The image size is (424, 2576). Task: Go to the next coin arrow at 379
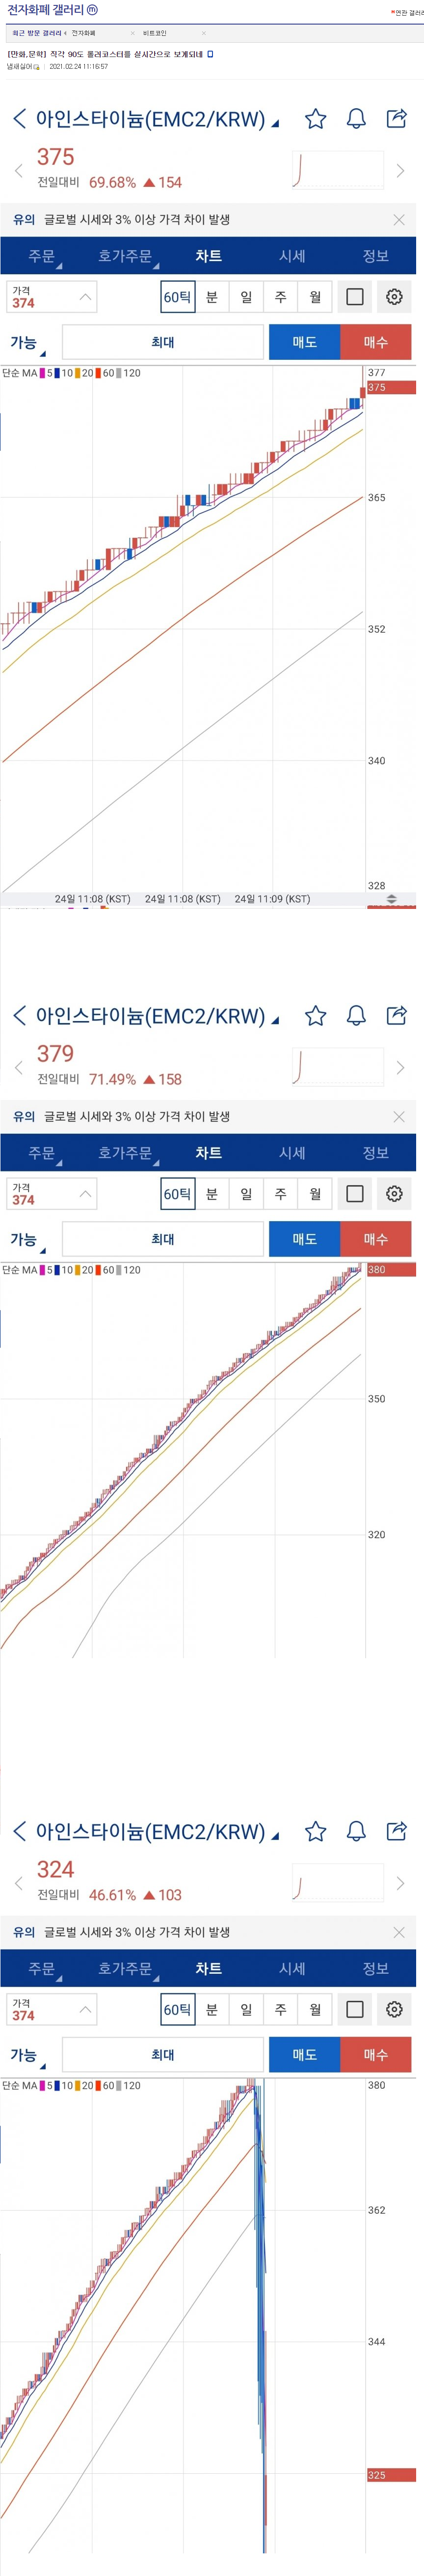400,1068
